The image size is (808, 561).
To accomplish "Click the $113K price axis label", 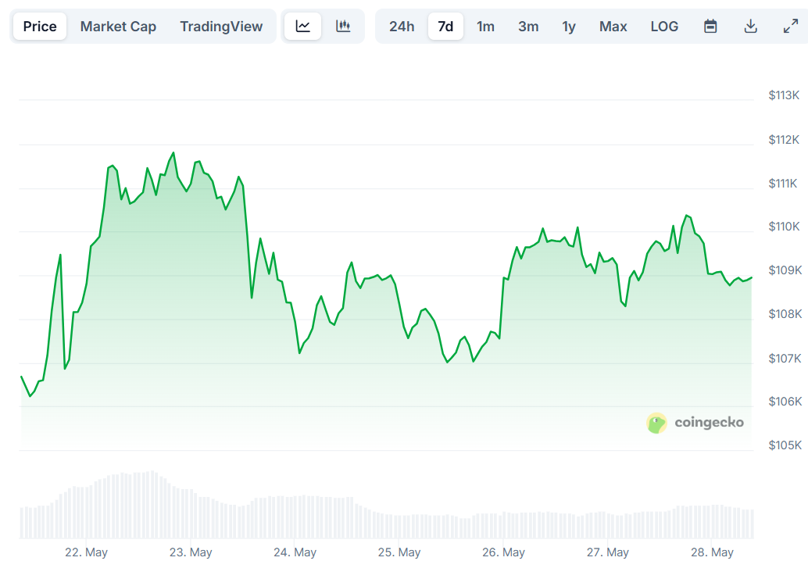I will point(784,95).
